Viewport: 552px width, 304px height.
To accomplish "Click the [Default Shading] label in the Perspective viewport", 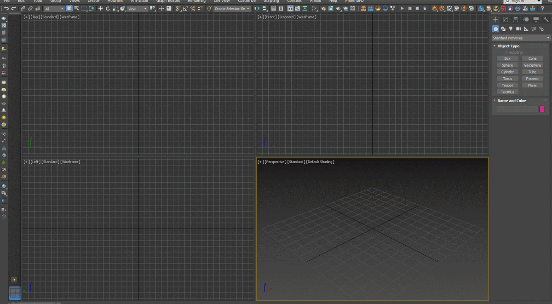I will [x=320, y=162].
